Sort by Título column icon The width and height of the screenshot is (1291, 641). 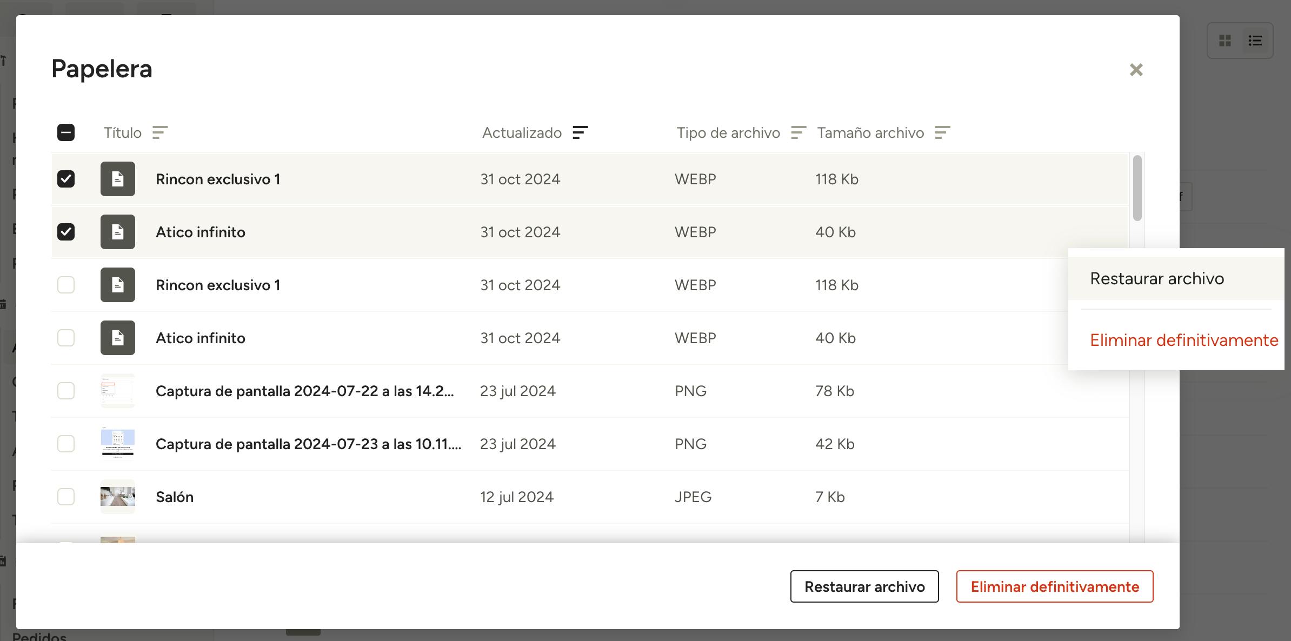(x=160, y=132)
